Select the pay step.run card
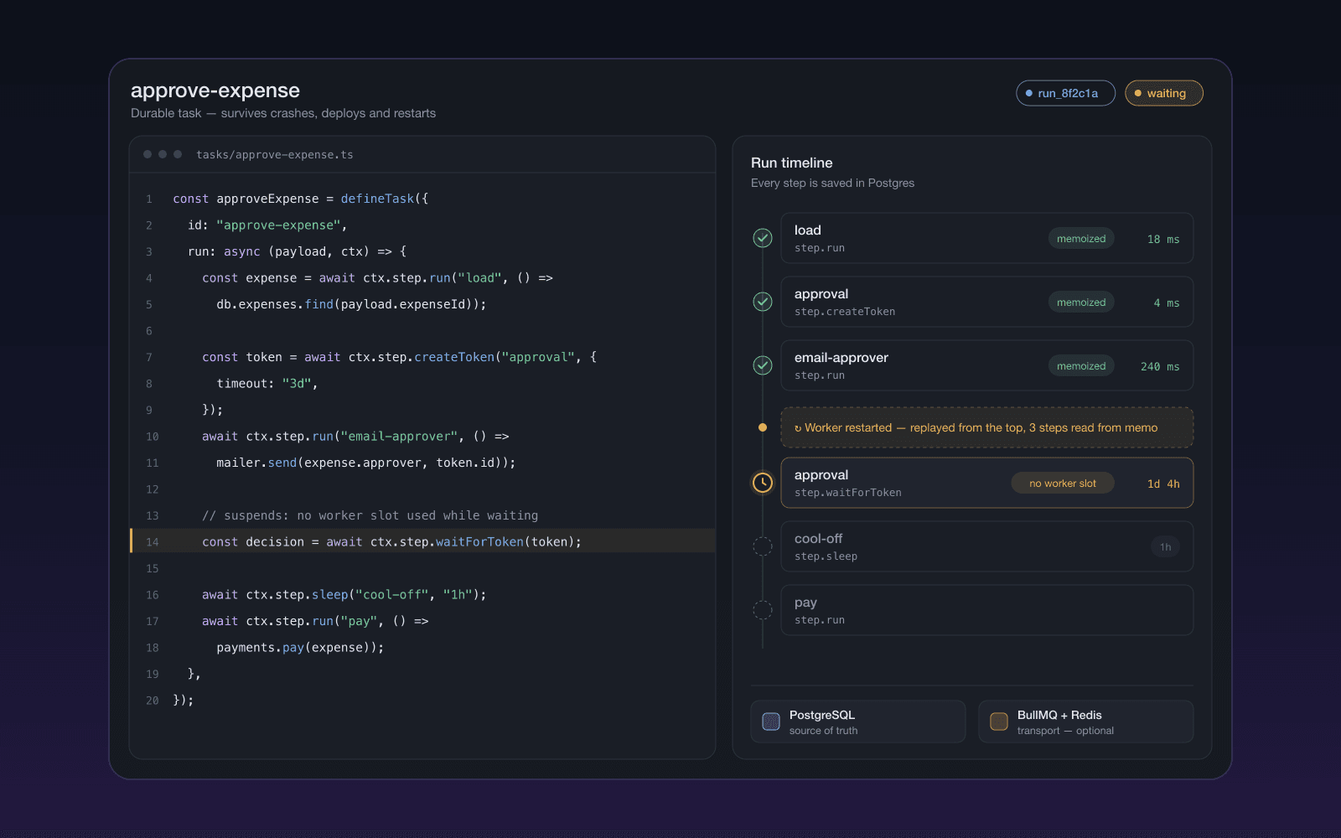This screenshot has width=1341, height=838. (x=987, y=610)
